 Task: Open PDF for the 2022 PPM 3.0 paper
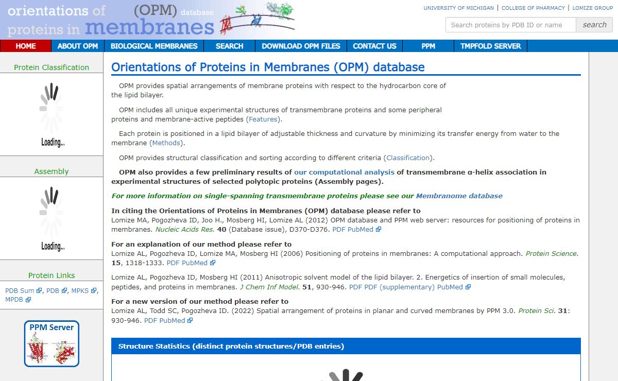150,320
